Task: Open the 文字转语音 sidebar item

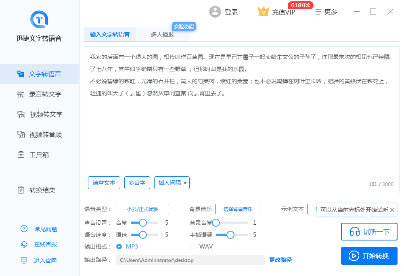Action: [x=40, y=74]
